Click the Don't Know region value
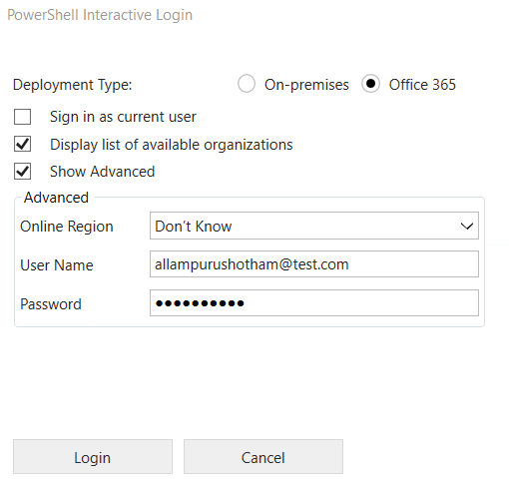 click(x=194, y=227)
